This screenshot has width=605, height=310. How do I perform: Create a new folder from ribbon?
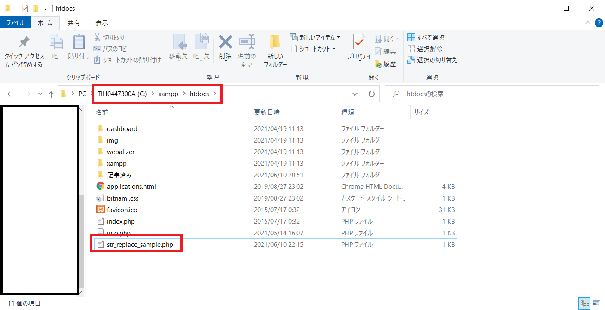pos(275,51)
